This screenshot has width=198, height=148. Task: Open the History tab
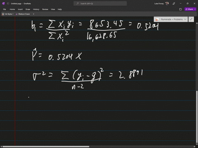click(36, 9)
